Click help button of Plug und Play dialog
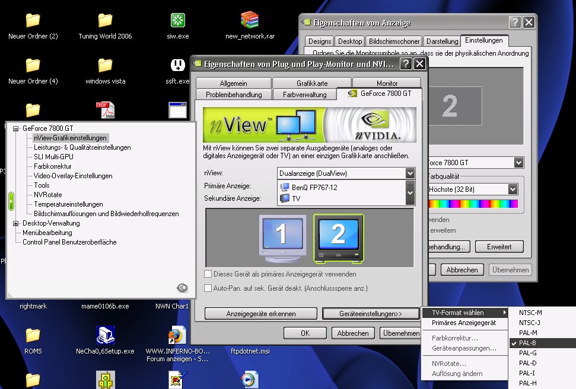 pyautogui.click(x=406, y=64)
